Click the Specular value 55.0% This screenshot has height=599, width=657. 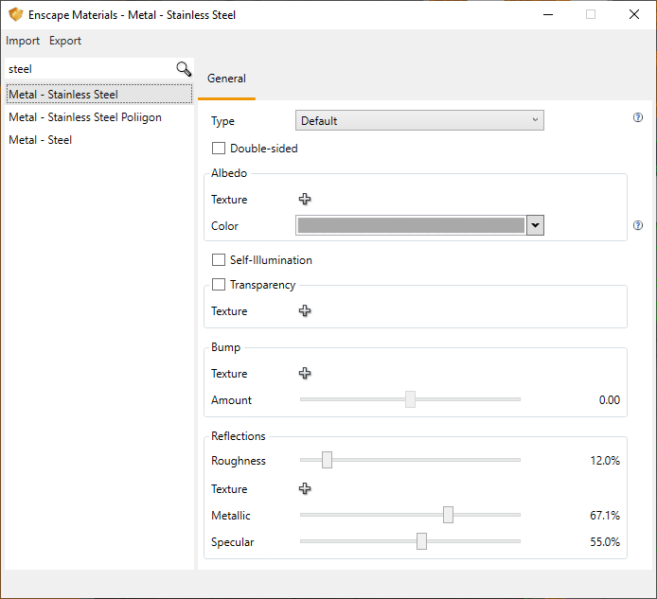605,542
